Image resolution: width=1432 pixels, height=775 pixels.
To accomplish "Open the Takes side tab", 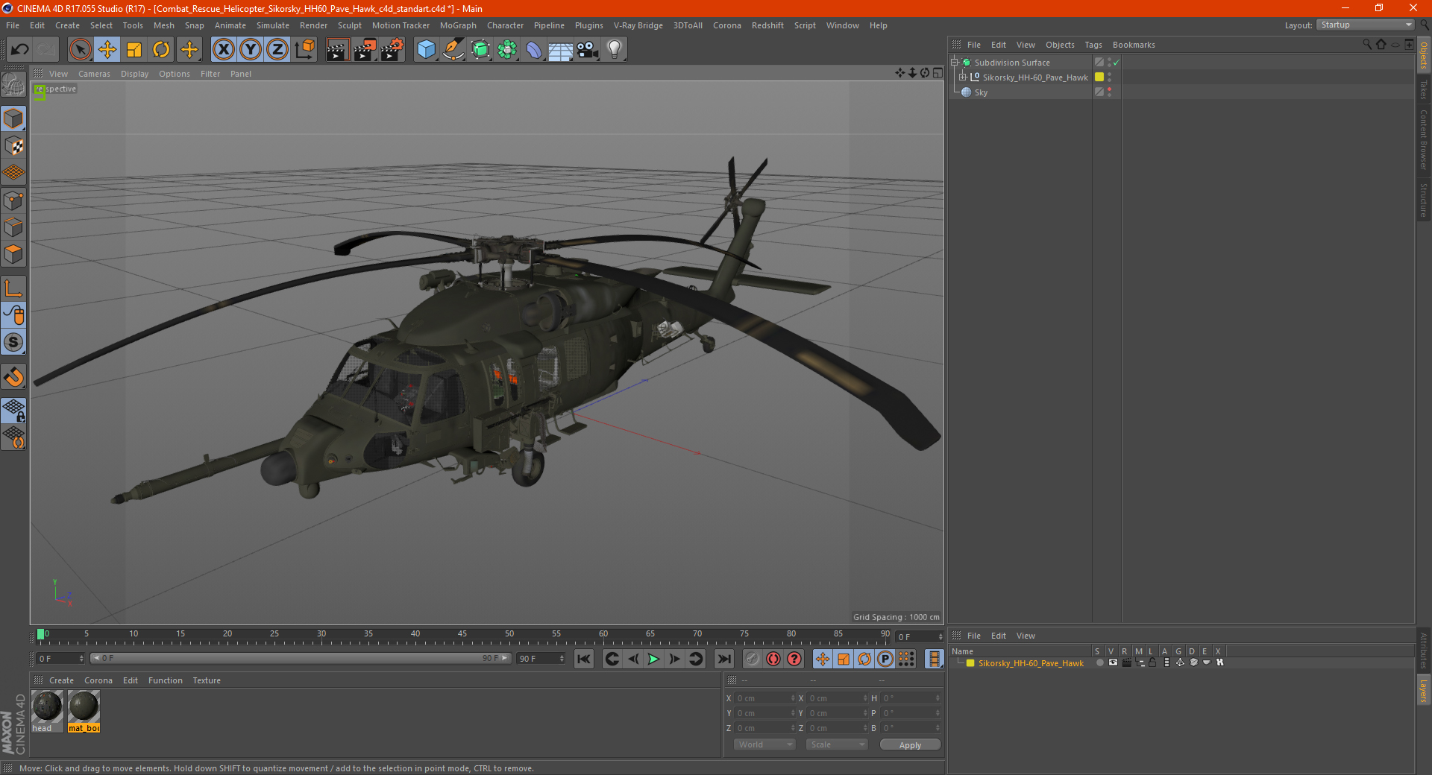I will [x=1424, y=90].
